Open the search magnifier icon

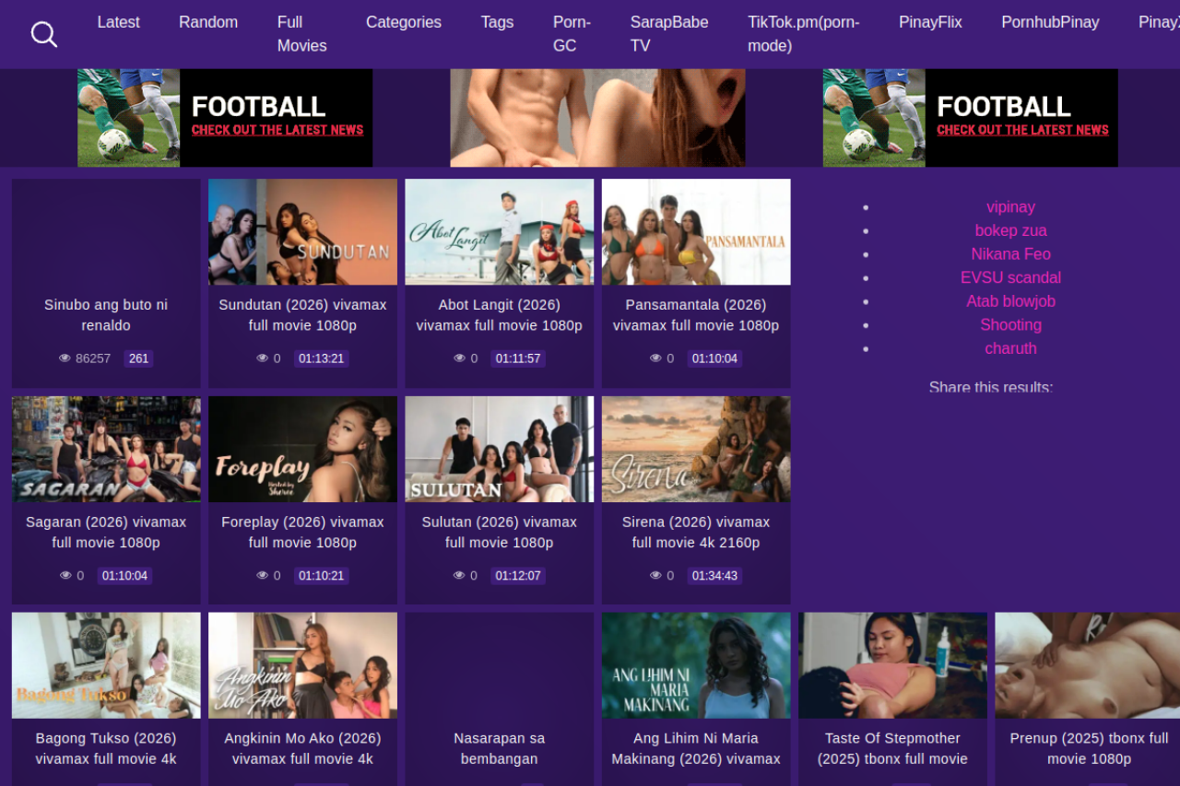click(x=43, y=34)
